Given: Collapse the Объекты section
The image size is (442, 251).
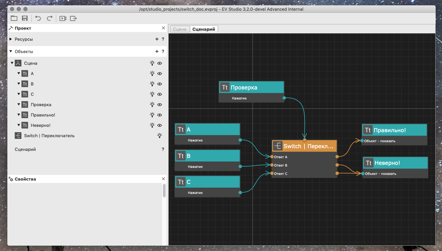Looking at the screenshot, I should (10, 51).
